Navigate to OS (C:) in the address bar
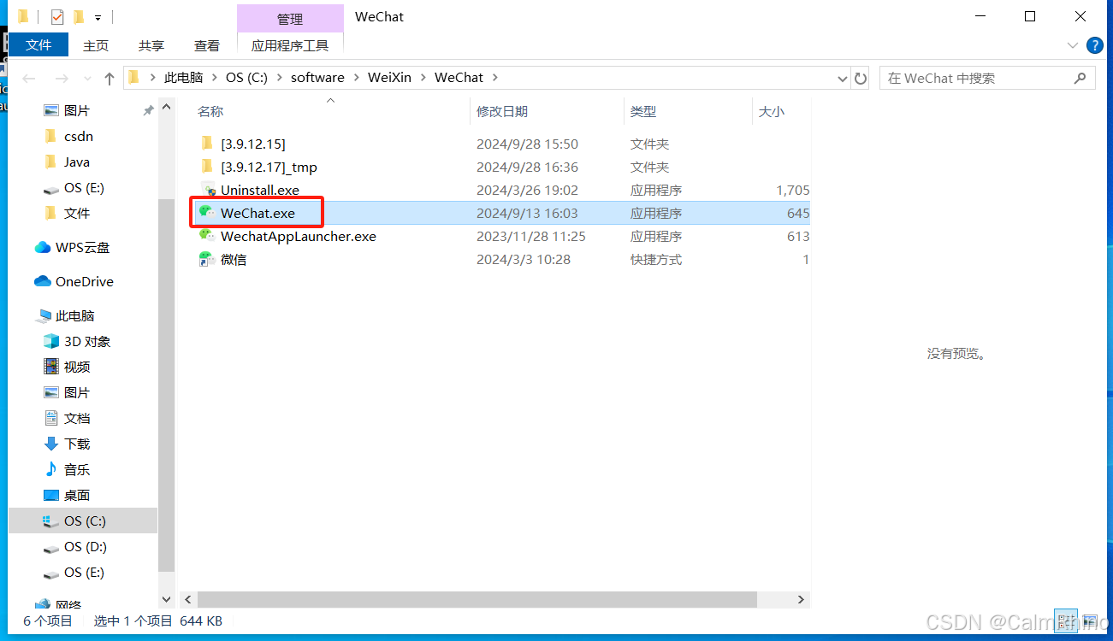This screenshot has height=641, width=1113. [246, 78]
